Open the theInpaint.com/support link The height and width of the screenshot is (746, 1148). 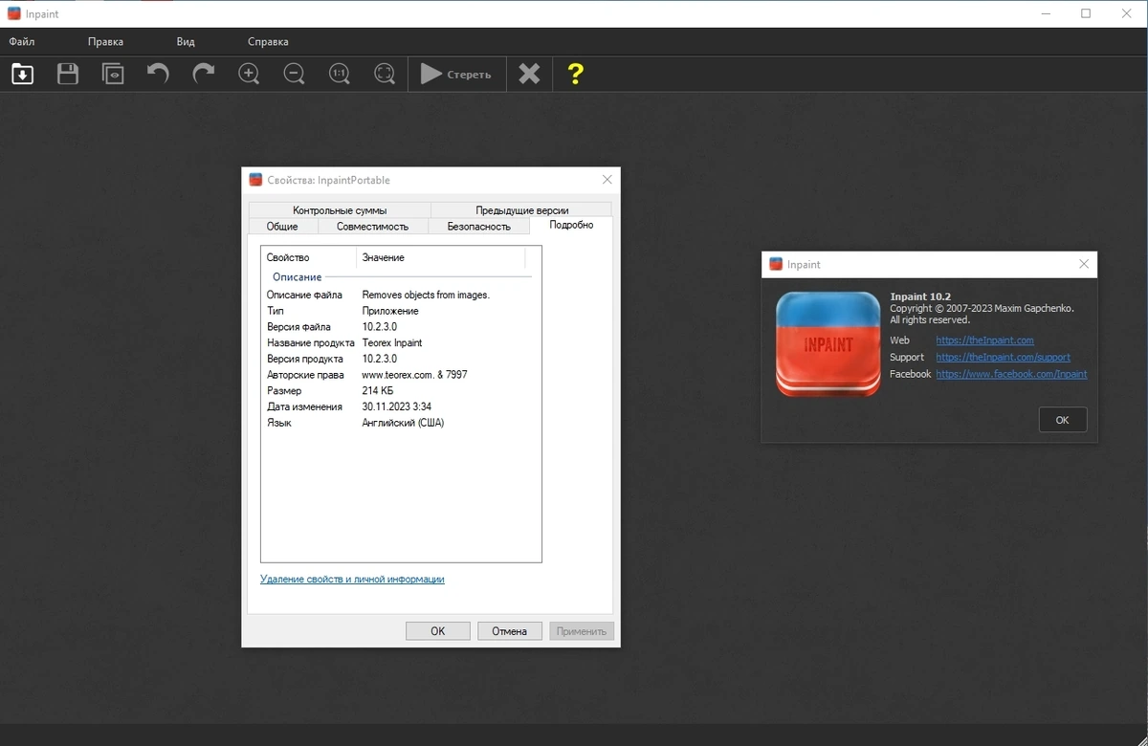tap(1003, 357)
